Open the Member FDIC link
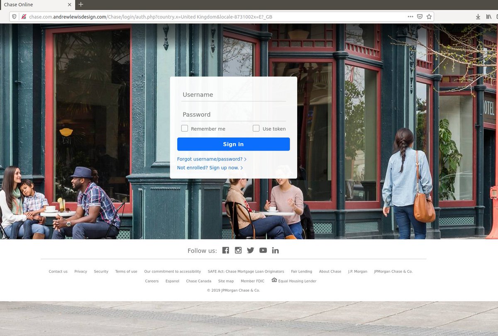498x336 pixels. (252, 281)
